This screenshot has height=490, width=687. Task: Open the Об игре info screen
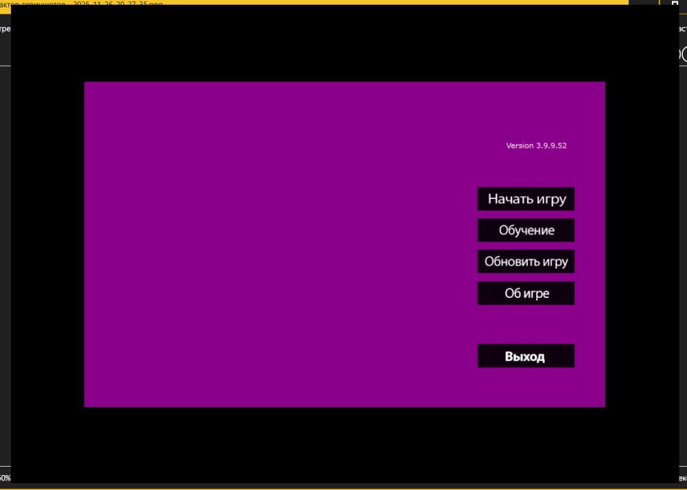tap(526, 293)
